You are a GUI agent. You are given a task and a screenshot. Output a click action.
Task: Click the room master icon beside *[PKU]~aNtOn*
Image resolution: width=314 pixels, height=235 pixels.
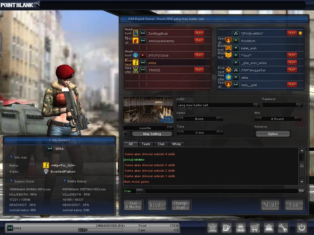tap(301, 33)
